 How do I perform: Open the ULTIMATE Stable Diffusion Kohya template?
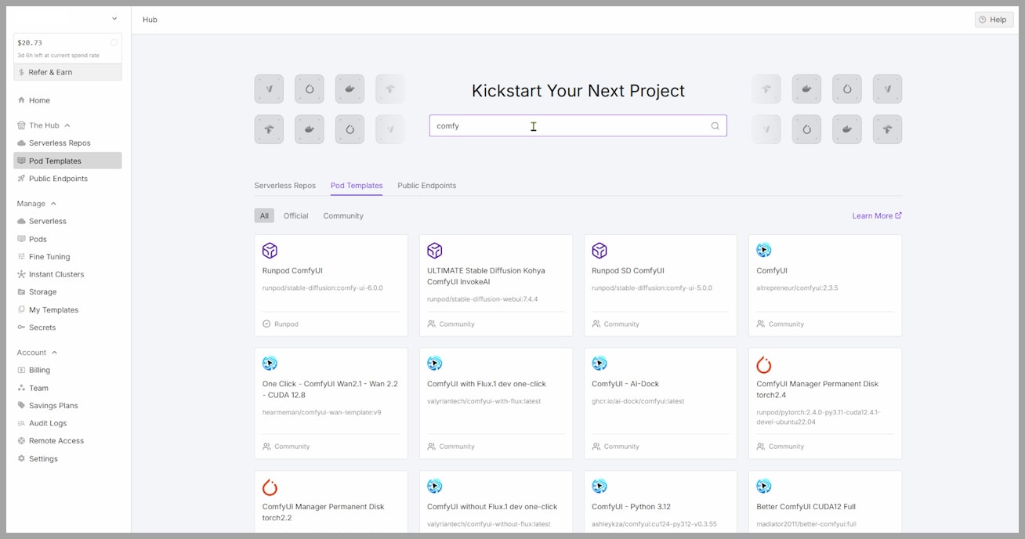tap(496, 285)
